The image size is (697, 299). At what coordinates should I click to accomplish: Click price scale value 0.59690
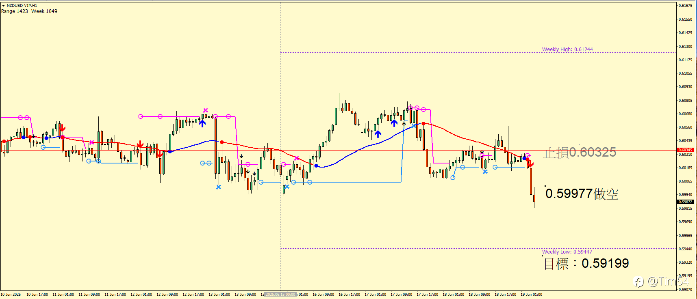click(x=686, y=222)
